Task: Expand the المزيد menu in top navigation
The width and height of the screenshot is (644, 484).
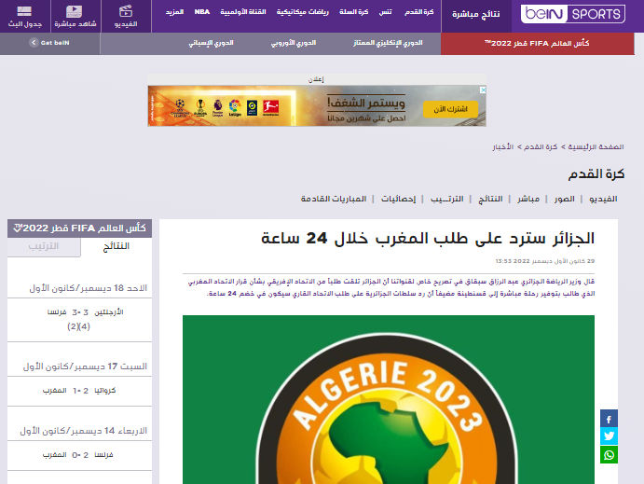Action: [174, 11]
